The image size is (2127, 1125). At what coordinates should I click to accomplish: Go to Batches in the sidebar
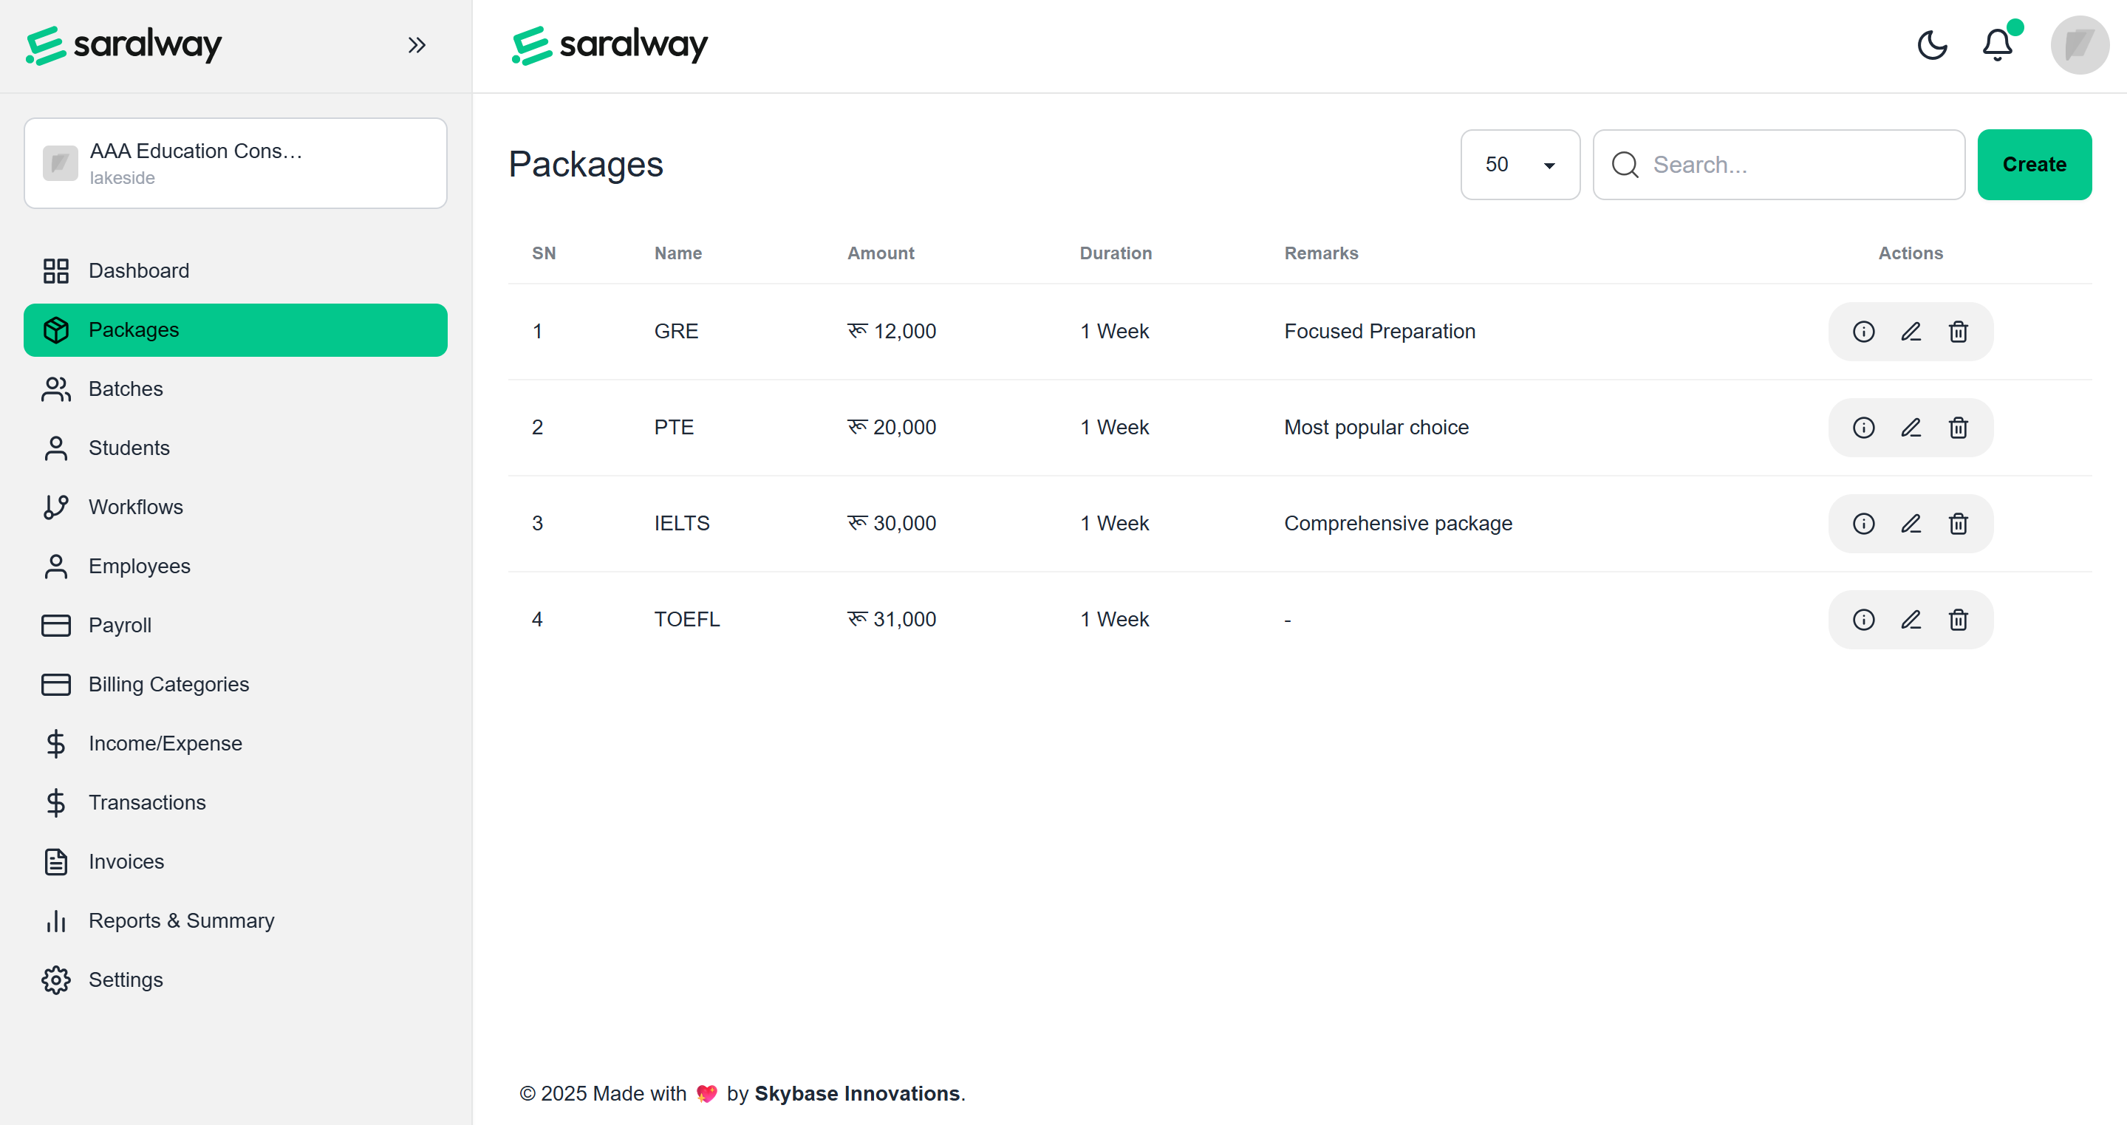126,389
